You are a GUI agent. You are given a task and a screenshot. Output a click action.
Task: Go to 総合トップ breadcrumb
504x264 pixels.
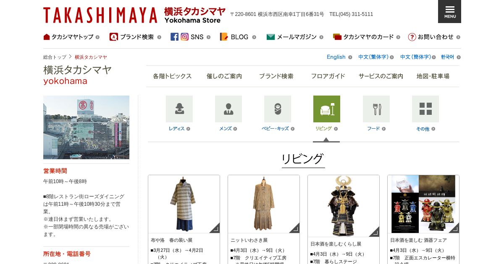coord(55,57)
